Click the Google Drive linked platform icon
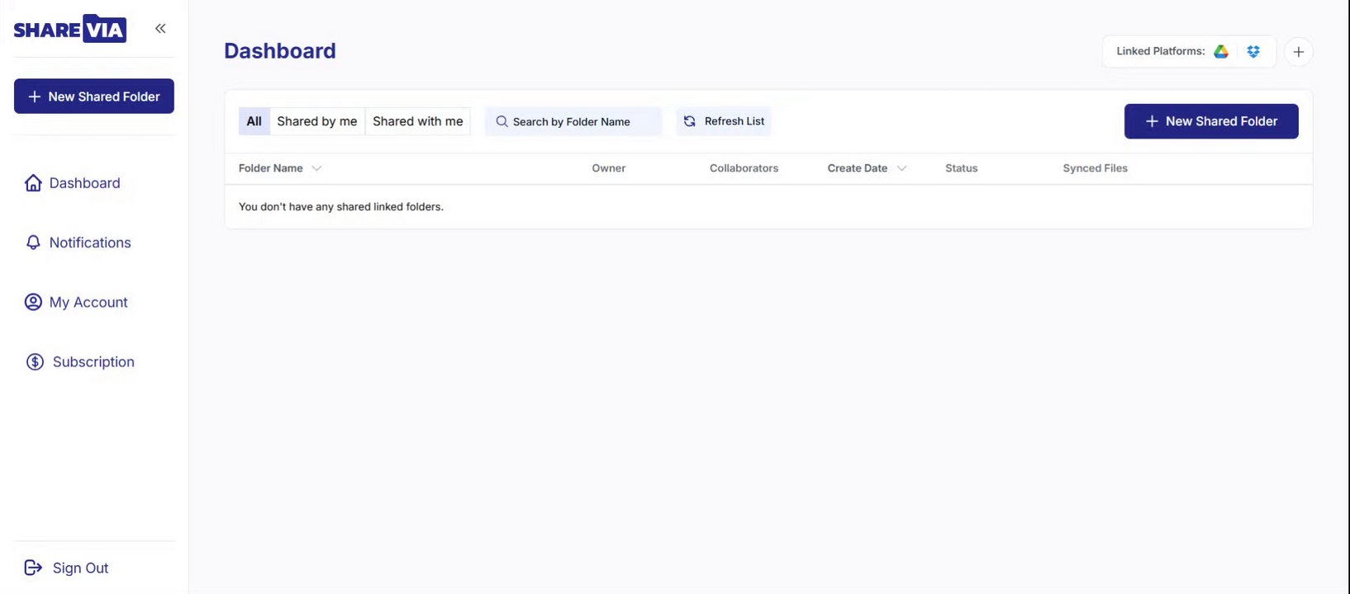This screenshot has width=1350, height=594. tap(1221, 51)
